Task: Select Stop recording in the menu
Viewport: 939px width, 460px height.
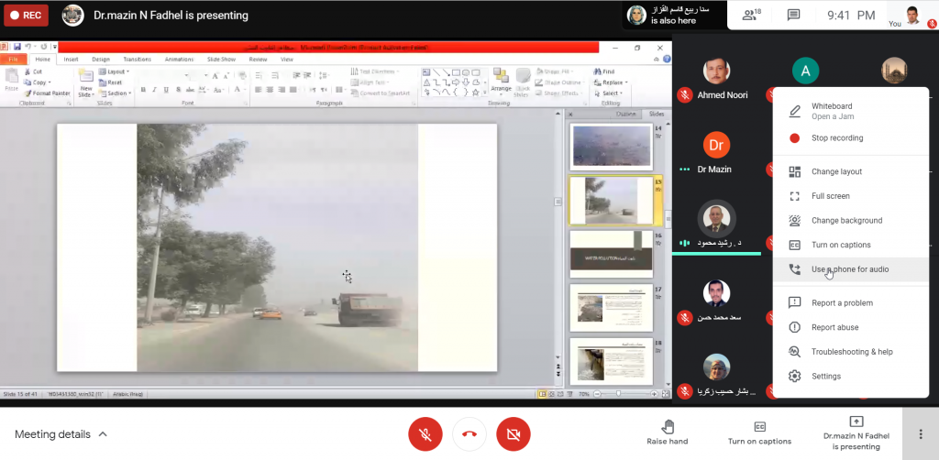Action: tap(836, 138)
